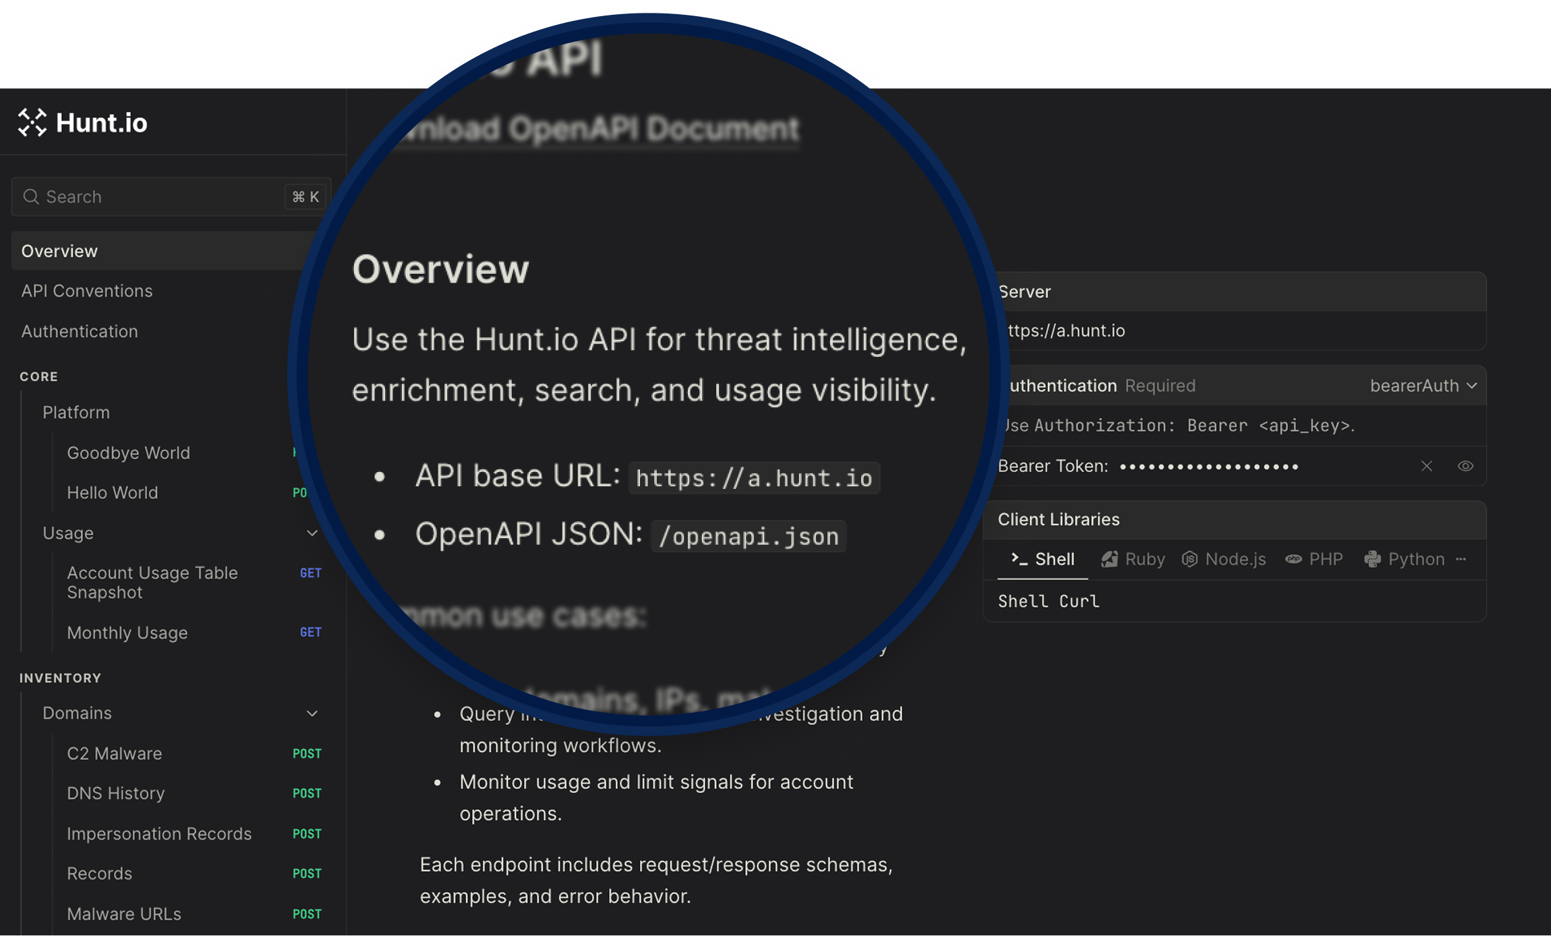Screen dimensions: 1551x936
Task: Collapse the Usage section chevron
Action: pos(312,533)
